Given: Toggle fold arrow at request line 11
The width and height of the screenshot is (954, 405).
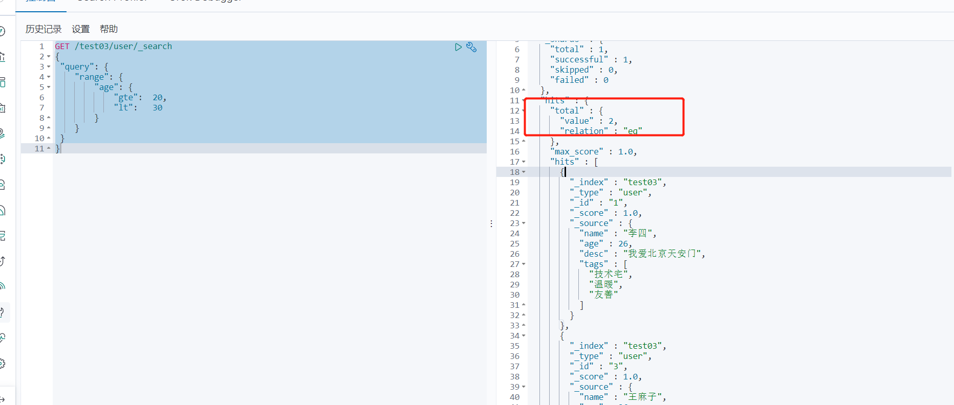Looking at the screenshot, I should pyautogui.click(x=49, y=148).
